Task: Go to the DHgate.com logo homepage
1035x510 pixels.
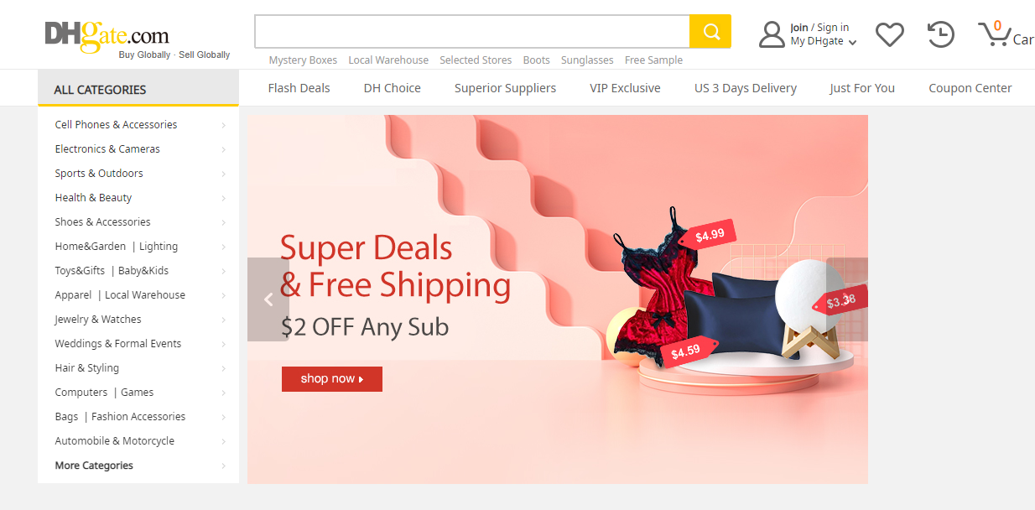Action: point(107,37)
